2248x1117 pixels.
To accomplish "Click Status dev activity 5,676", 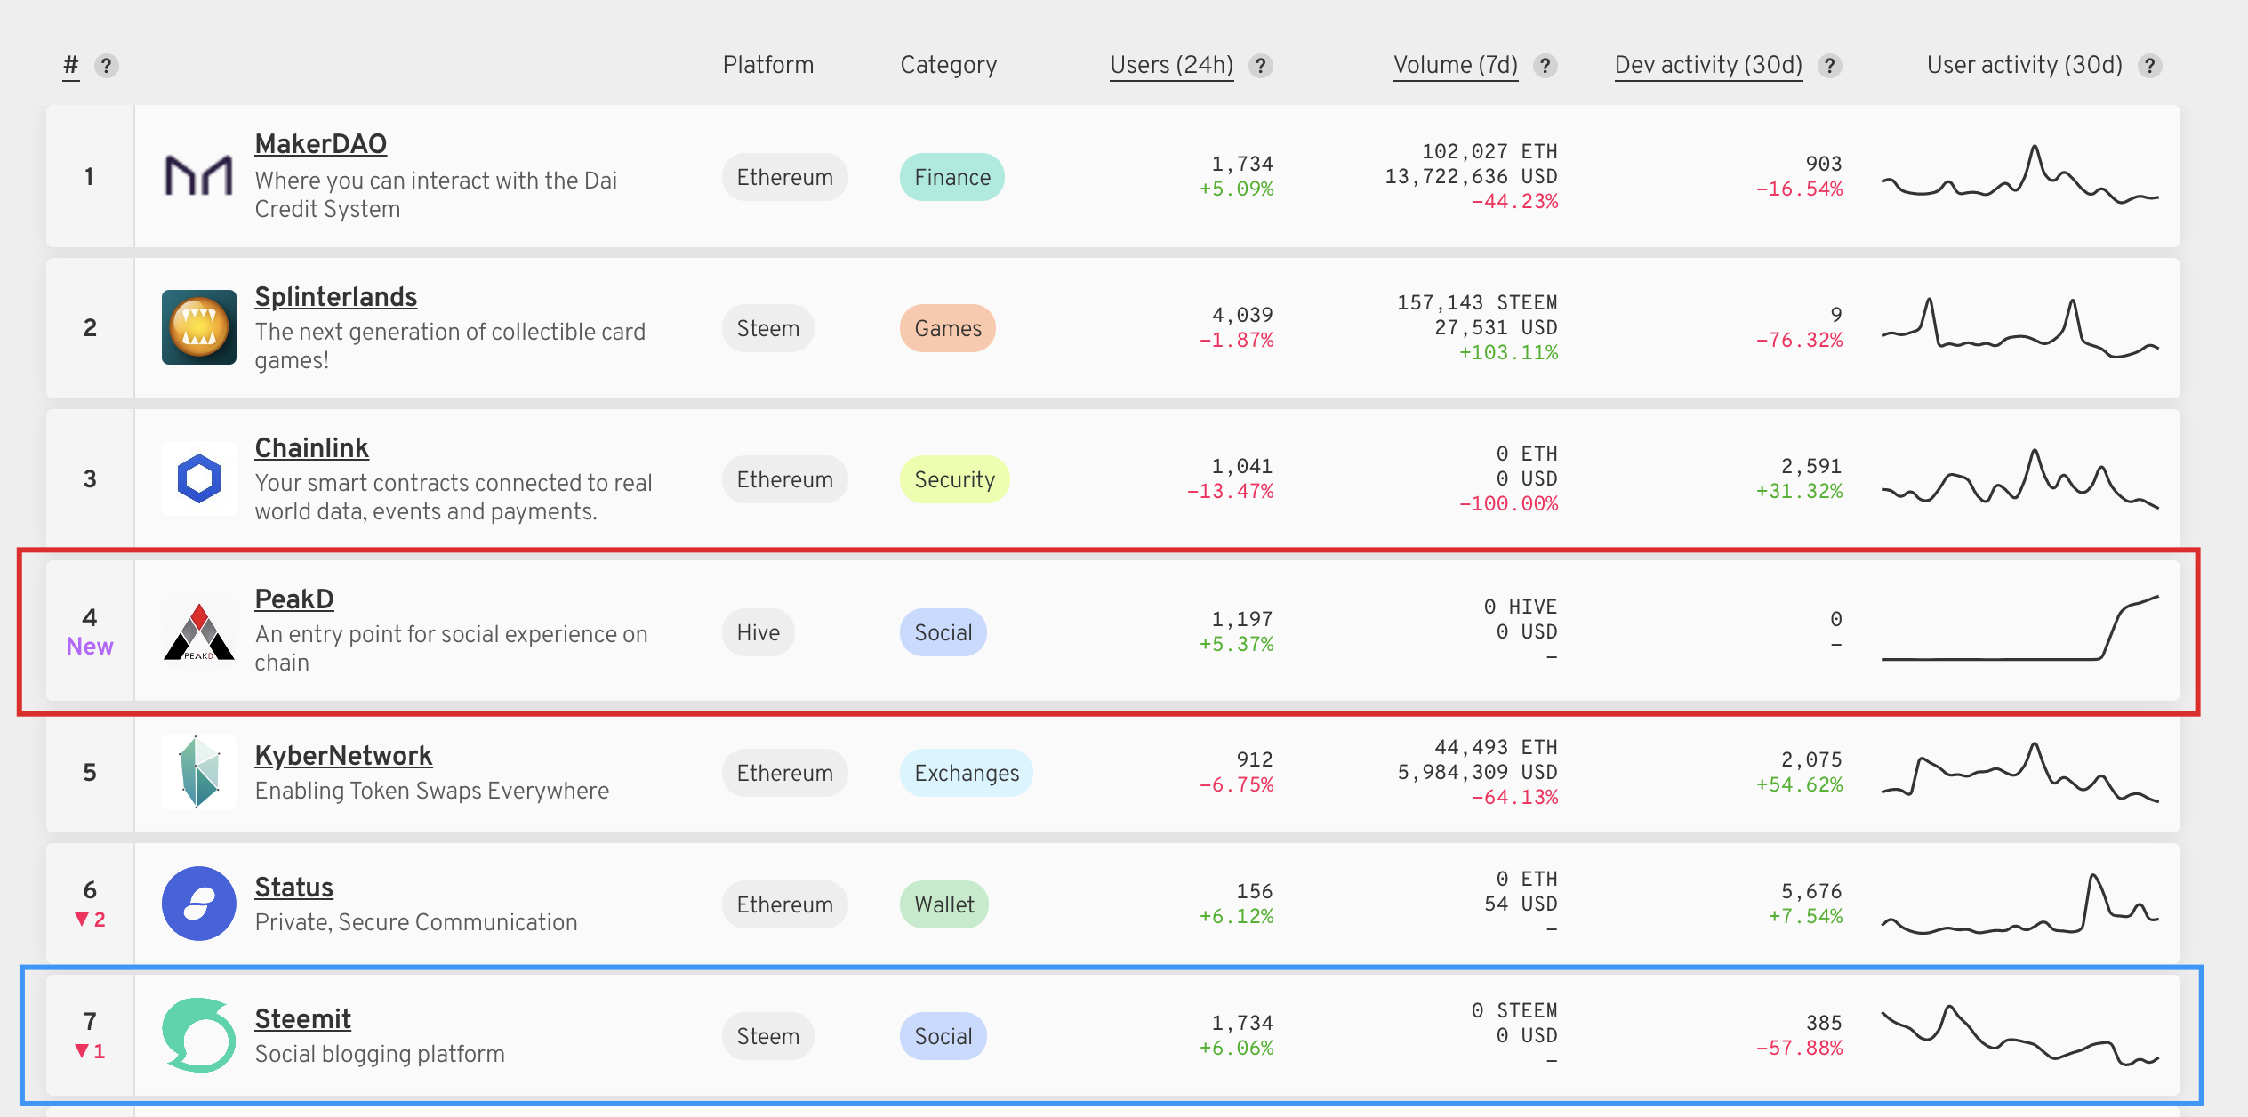I will 1811,891.
